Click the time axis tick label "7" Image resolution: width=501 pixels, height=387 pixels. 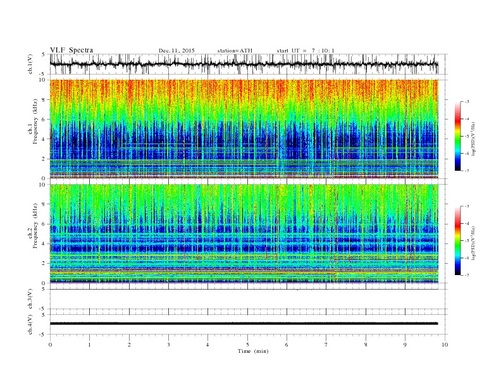pyautogui.click(x=326, y=345)
